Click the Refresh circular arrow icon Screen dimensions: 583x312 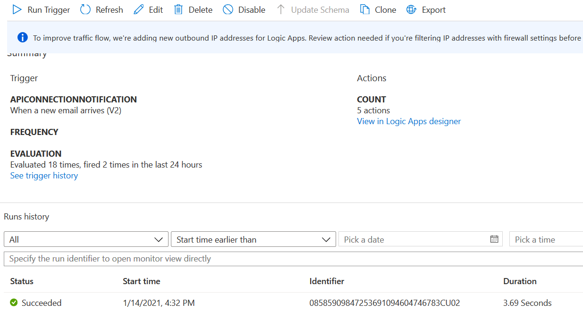pyautogui.click(x=85, y=9)
